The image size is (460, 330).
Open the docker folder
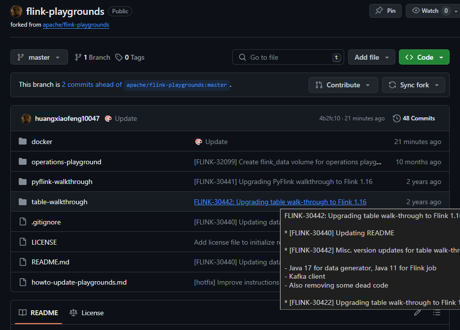coord(42,142)
